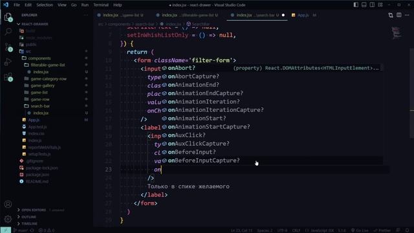
Task: Open the Search view in activity bar
Action: (8, 32)
